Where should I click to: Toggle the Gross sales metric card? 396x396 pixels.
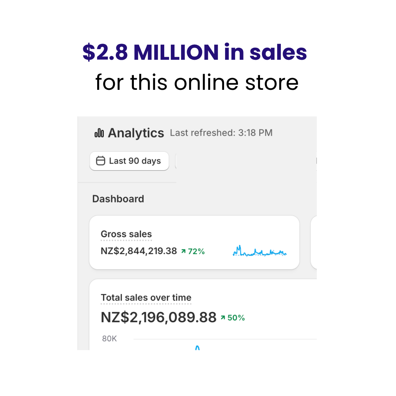(194, 242)
